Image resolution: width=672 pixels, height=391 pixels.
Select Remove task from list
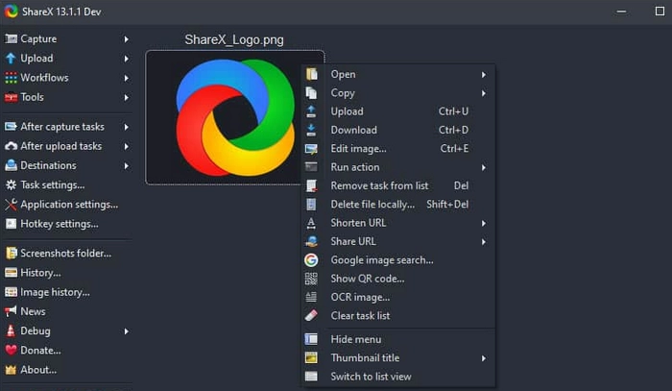point(398,185)
